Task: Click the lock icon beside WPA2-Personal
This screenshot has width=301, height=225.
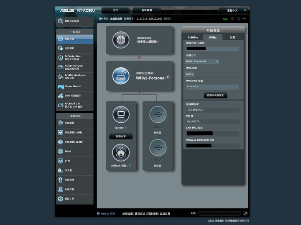Action: [168, 77]
